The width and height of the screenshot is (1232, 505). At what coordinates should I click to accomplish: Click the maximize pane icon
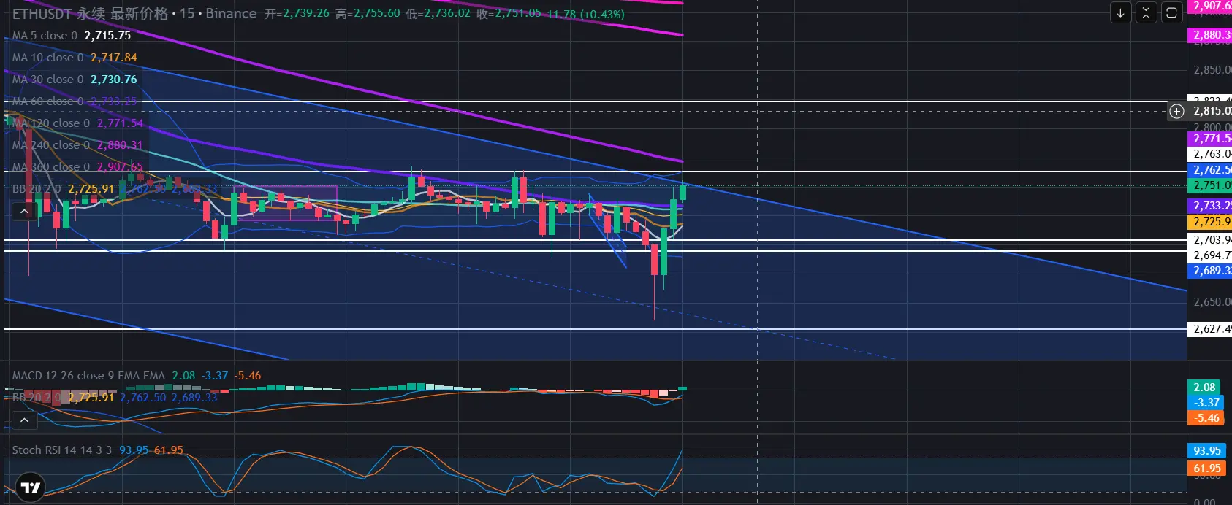(1171, 13)
